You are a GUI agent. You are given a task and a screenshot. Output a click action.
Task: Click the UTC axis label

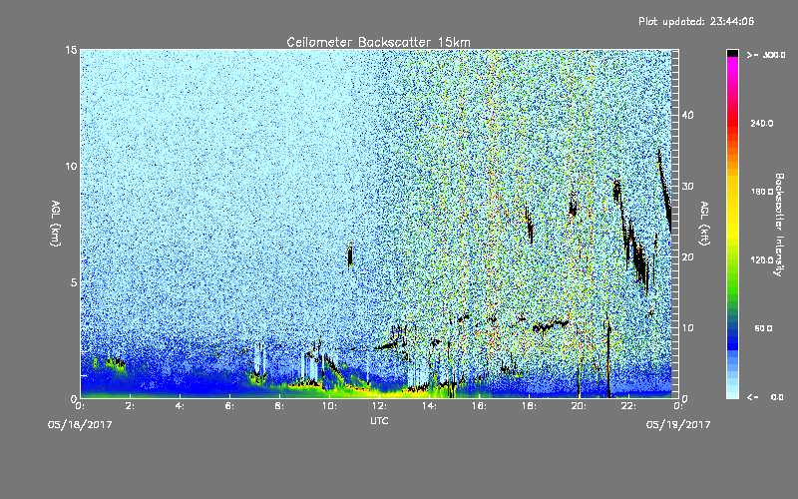point(379,420)
